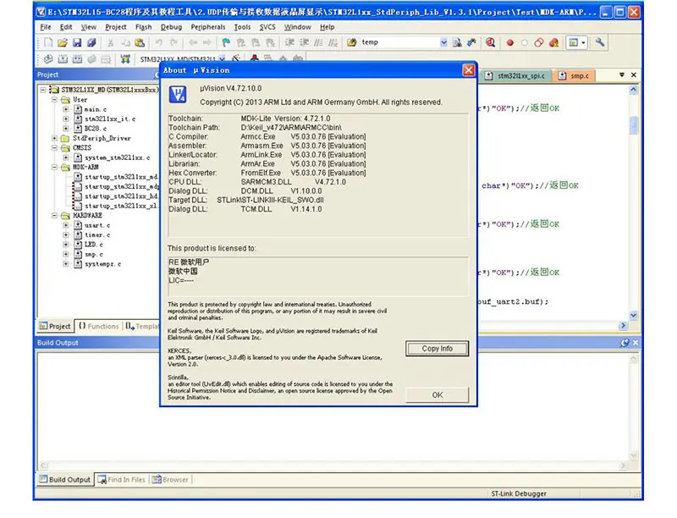
Task: Open the Flash menu
Action: (143, 27)
